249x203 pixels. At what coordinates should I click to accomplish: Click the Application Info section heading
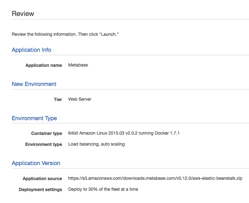click(31, 50)
